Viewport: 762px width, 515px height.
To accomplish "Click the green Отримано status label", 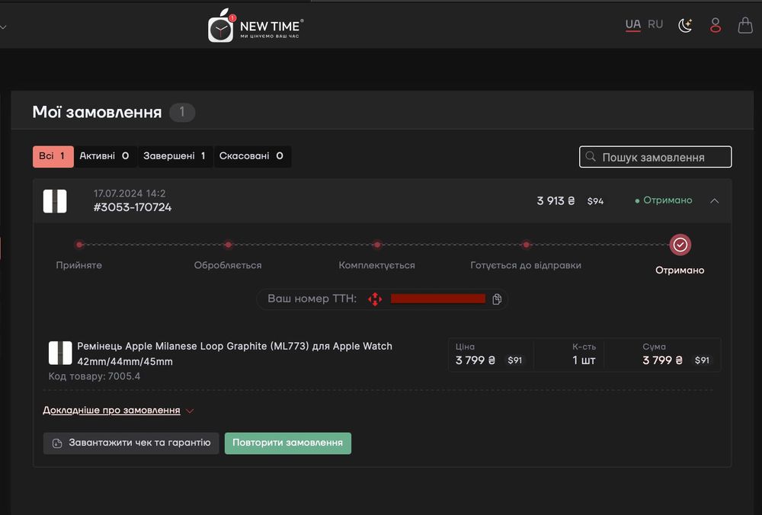I will 664,200.
